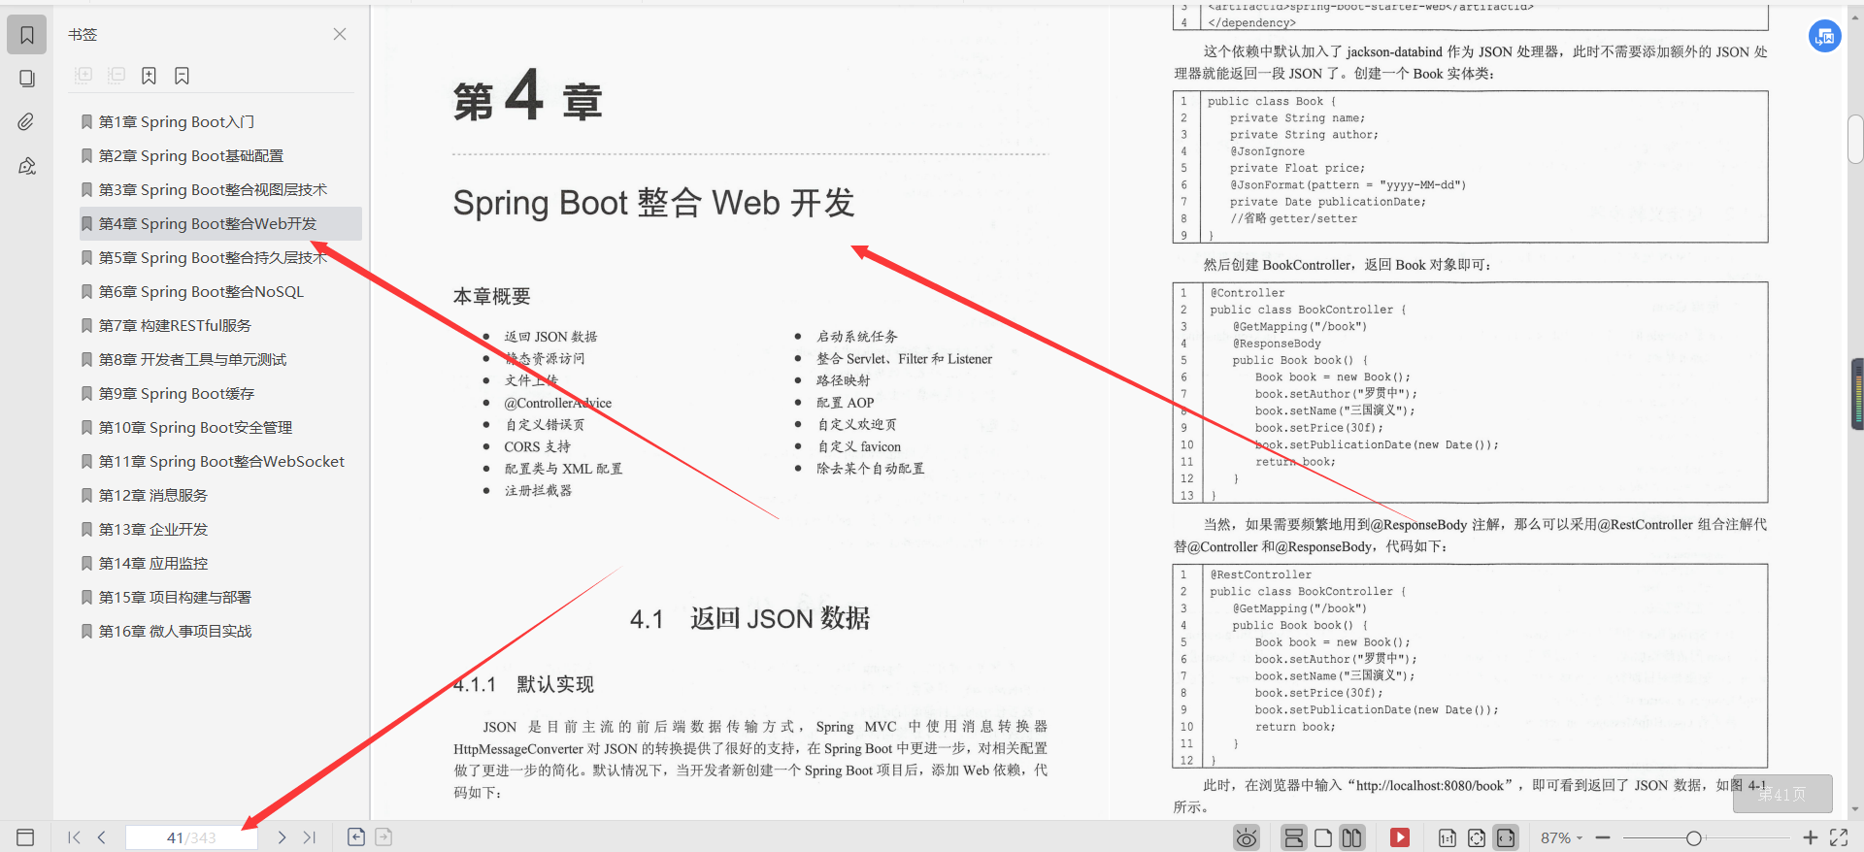Click collapse all bookmarks icon
This screenshot has height=852, width=1864.
(x=116, y=75)
